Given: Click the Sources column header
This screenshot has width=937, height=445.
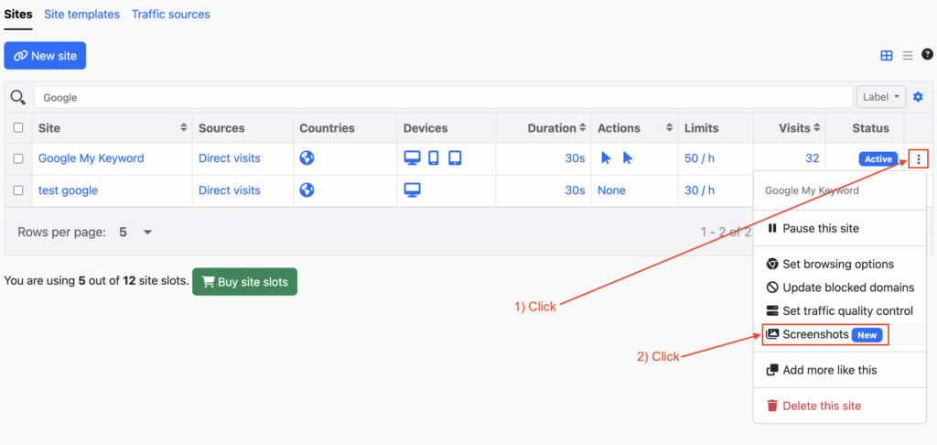Looking at the screenshot, I should (221, 128).
